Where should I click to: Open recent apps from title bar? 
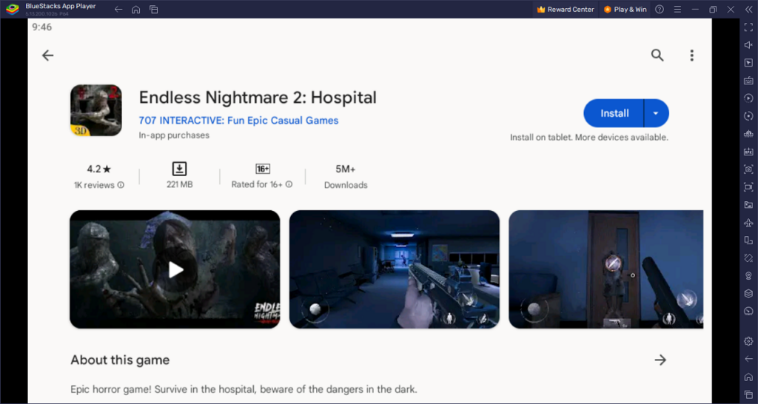154,9
